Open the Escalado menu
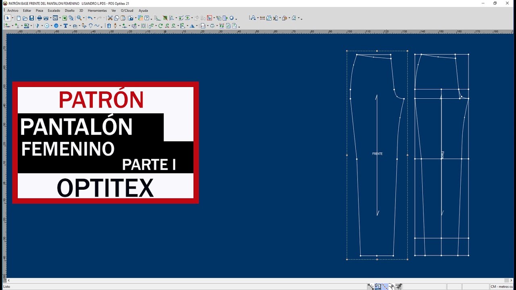 (54, 10)
